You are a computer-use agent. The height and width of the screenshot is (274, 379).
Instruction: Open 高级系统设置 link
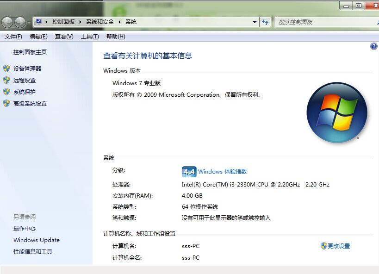(30, 104)
